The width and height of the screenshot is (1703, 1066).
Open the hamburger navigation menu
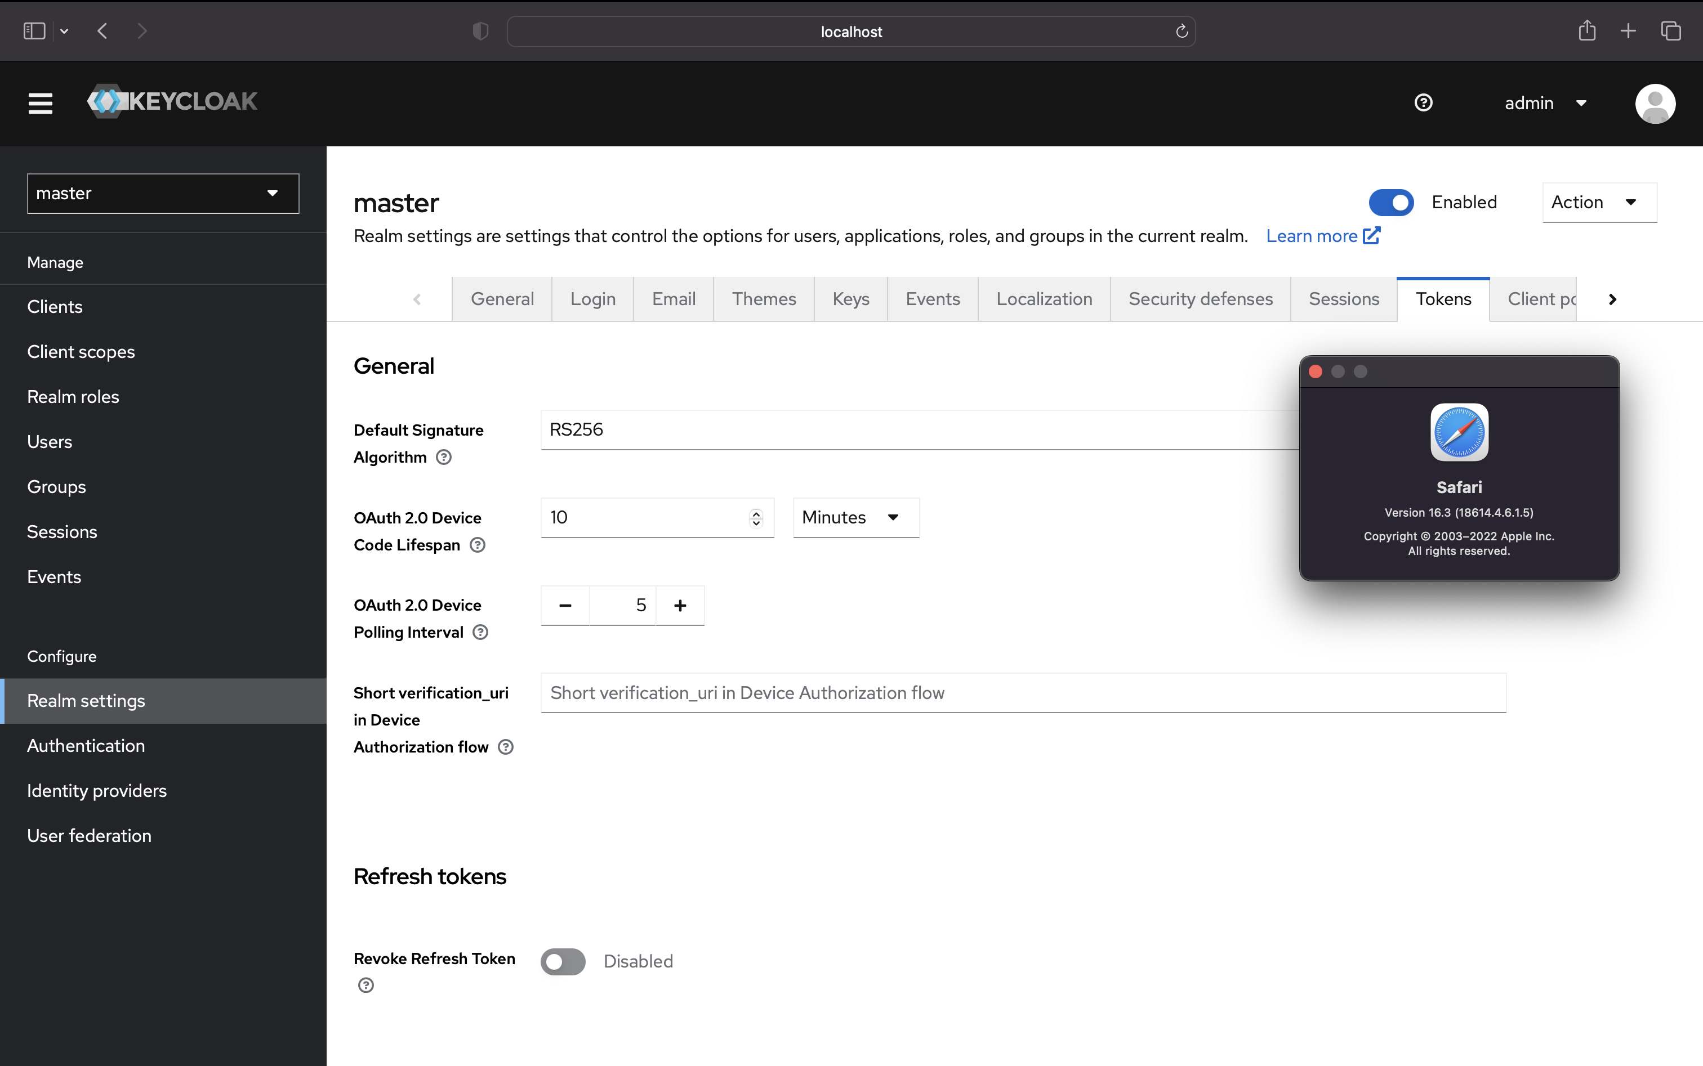(x=40, y=103)
